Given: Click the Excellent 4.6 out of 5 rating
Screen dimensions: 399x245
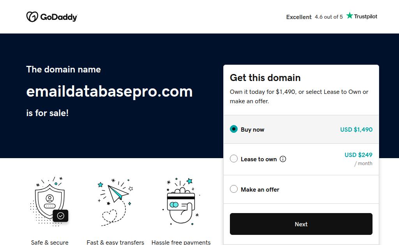Looking at the screenshot, I should tap(314, 17).
